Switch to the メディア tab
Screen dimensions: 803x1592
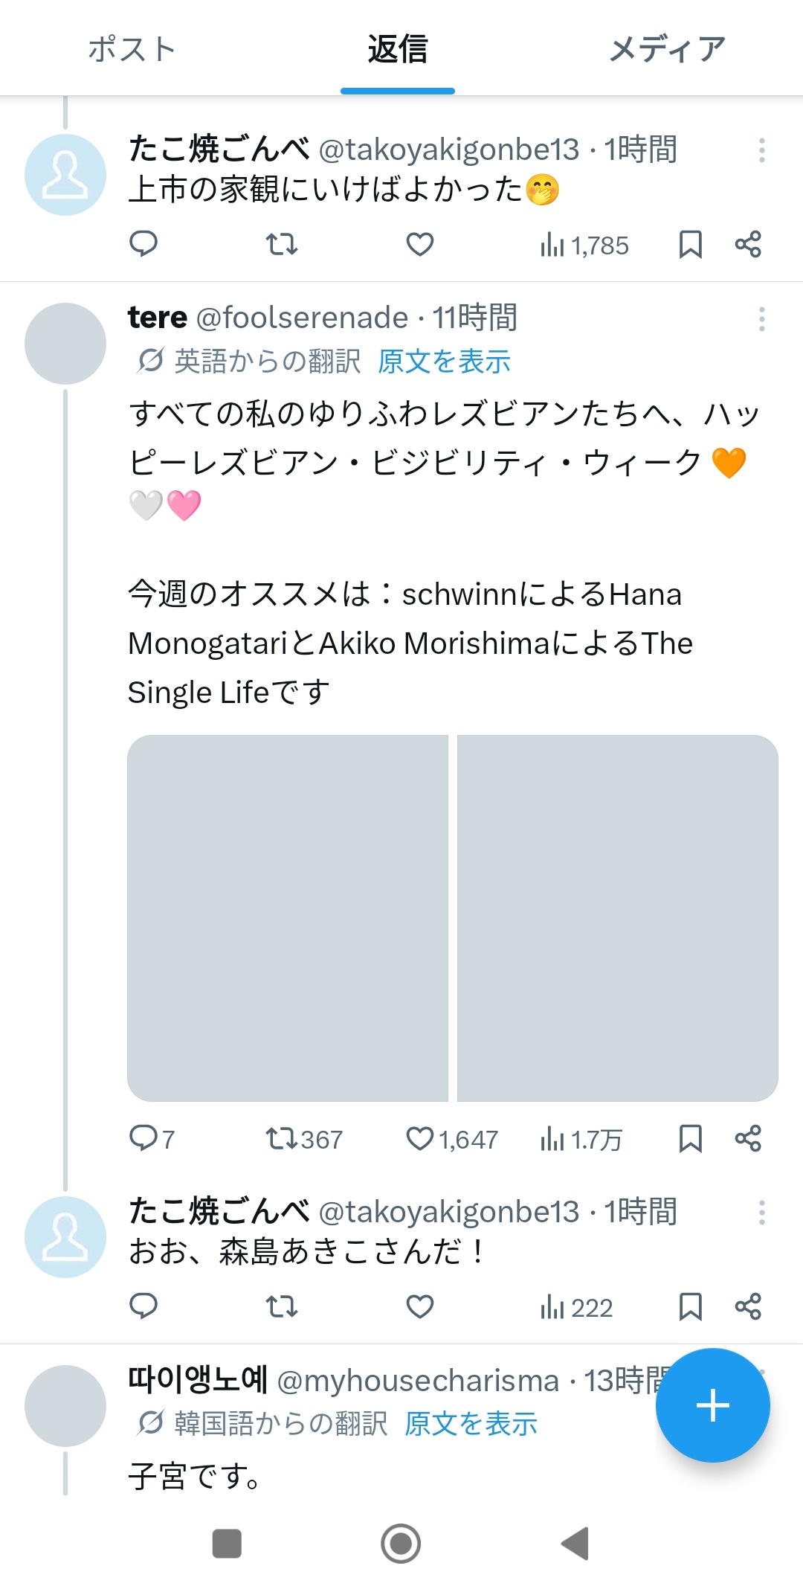click(x=667, y=49)
